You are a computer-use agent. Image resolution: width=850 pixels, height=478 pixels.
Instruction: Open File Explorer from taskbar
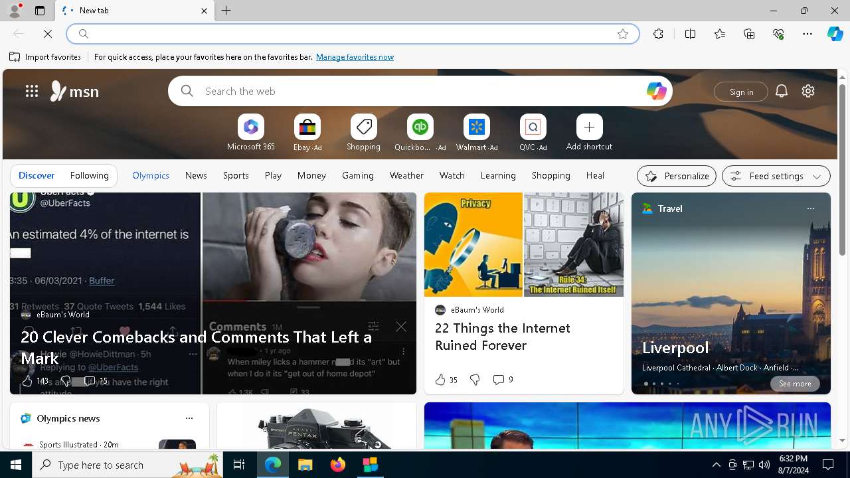tap(305, 465)
